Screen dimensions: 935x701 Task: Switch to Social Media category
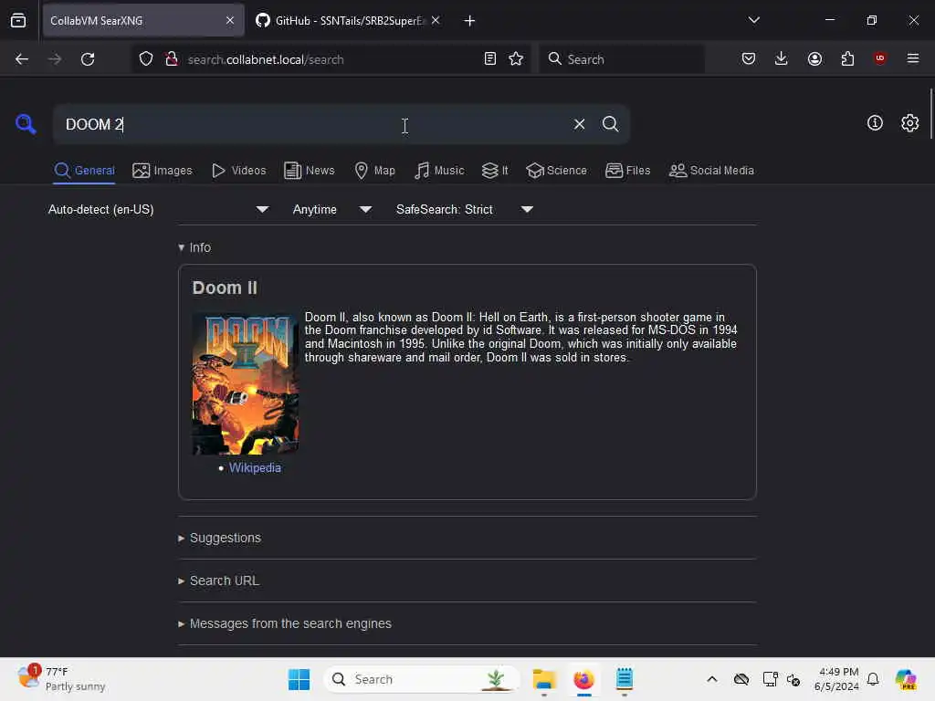pyautogui.click(x=711, y=171)
